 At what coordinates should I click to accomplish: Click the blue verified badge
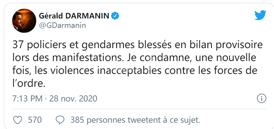click(115, 16)
